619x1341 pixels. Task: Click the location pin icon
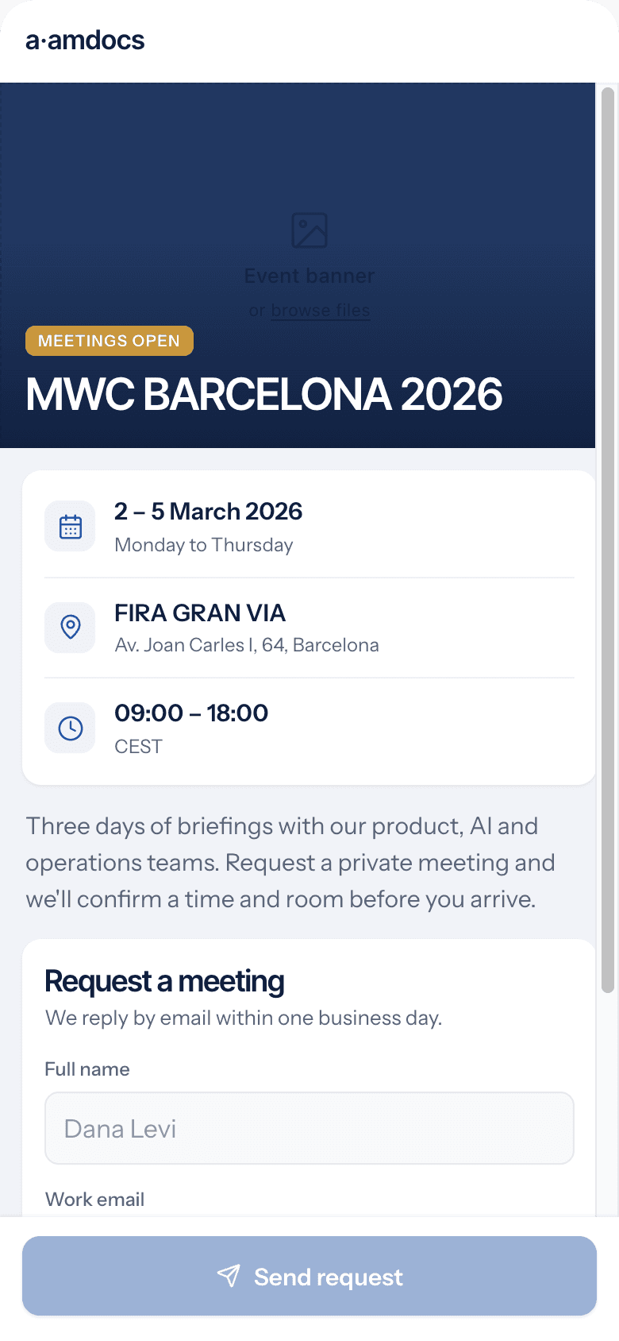point(71,627)
